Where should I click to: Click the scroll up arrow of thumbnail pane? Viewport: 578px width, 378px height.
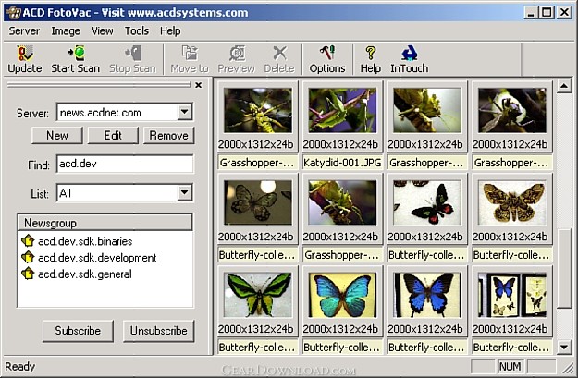564,86
